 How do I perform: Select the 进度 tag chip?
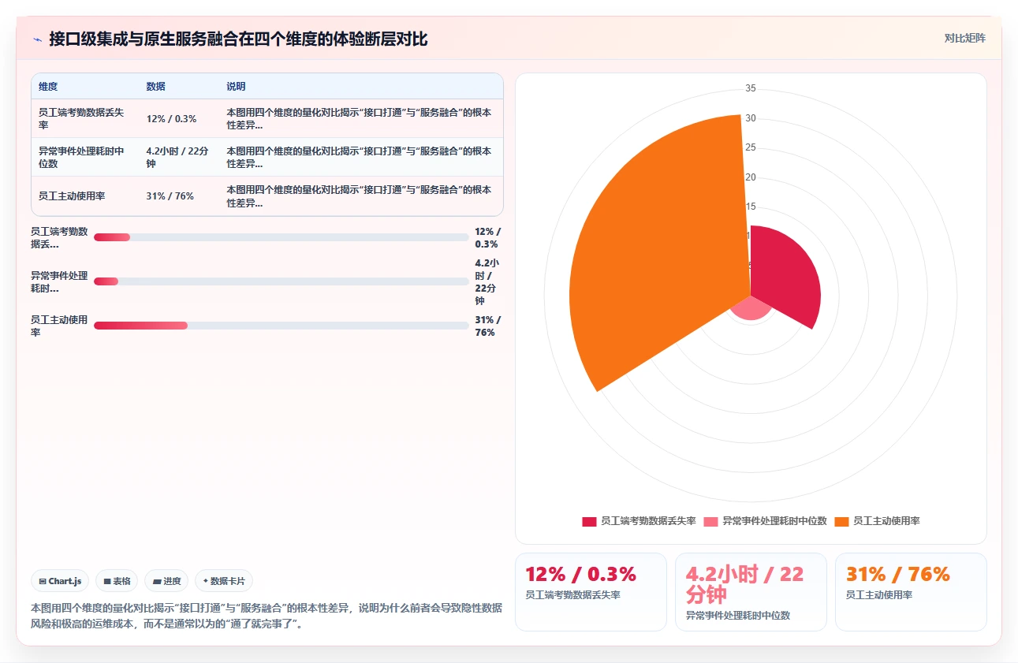click(166, 581)
